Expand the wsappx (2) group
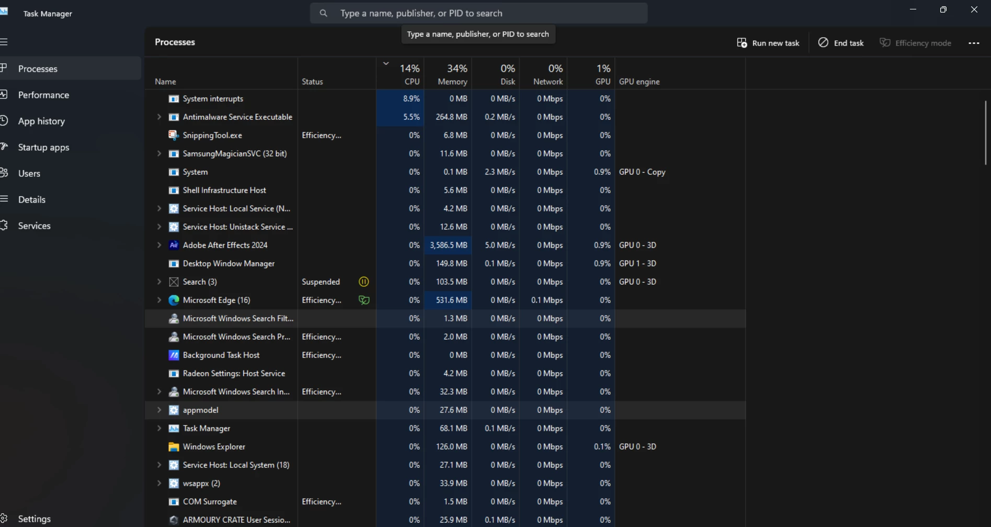 (159, 483)
